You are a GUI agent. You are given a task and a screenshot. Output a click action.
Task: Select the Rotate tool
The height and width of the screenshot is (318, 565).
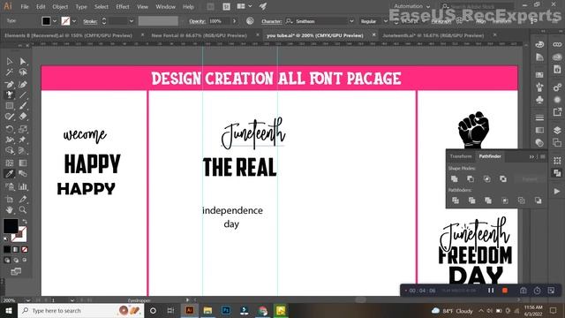(x=10, y=129)
